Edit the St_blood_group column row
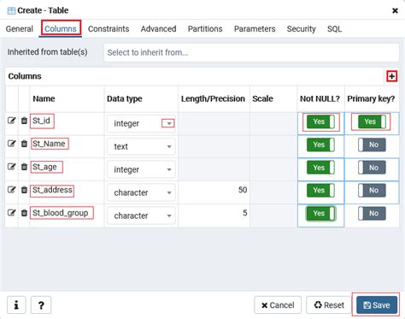405x319 pixels. point(11,213)
